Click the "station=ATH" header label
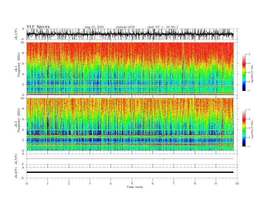Viewport: 267px width, 206px height. tap(125, 27)
